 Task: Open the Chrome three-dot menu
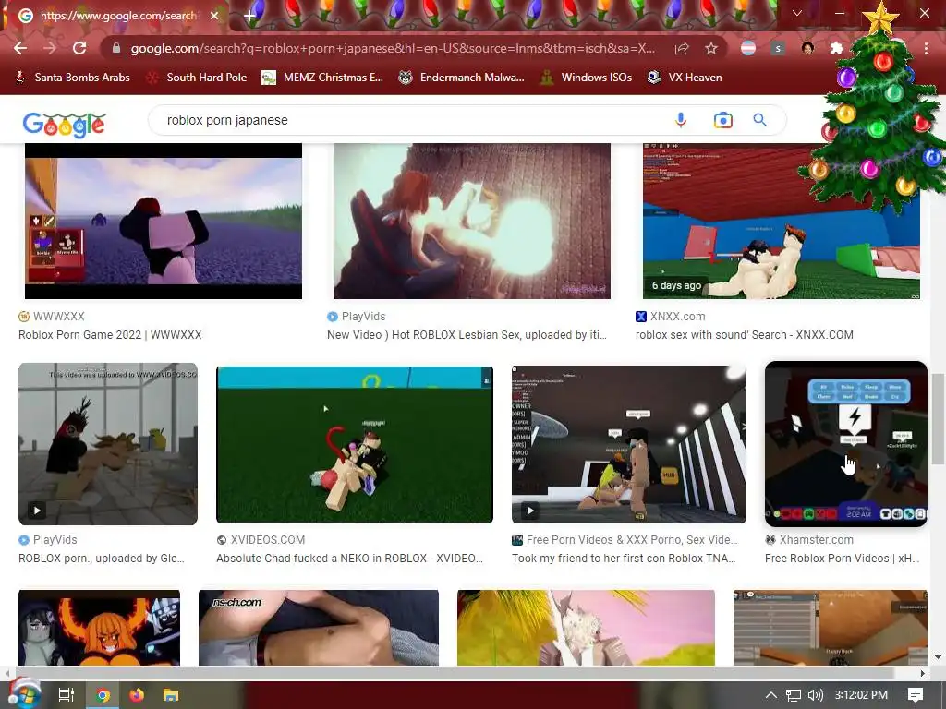(926, 48)
